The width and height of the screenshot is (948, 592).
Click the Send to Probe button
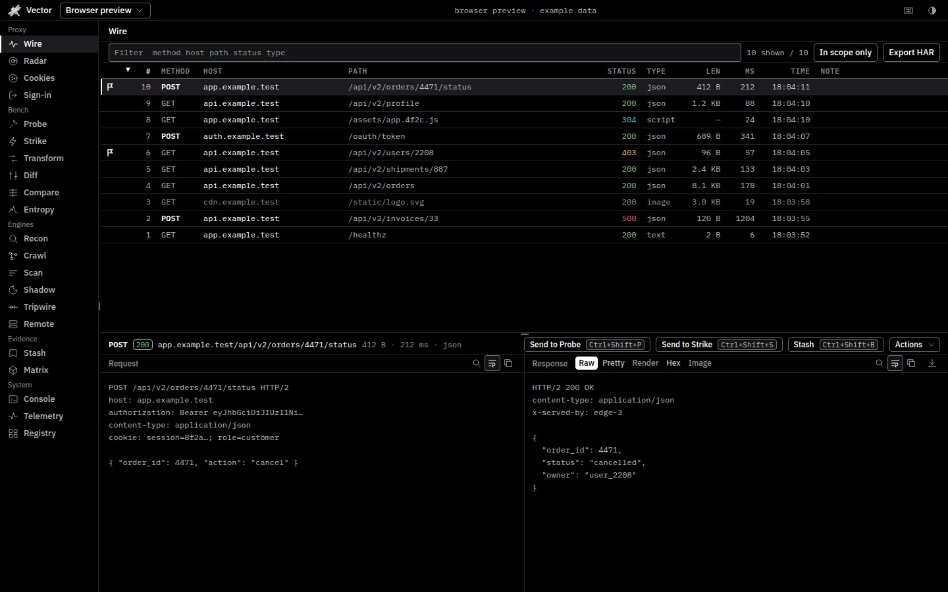(x=587, y=345)
